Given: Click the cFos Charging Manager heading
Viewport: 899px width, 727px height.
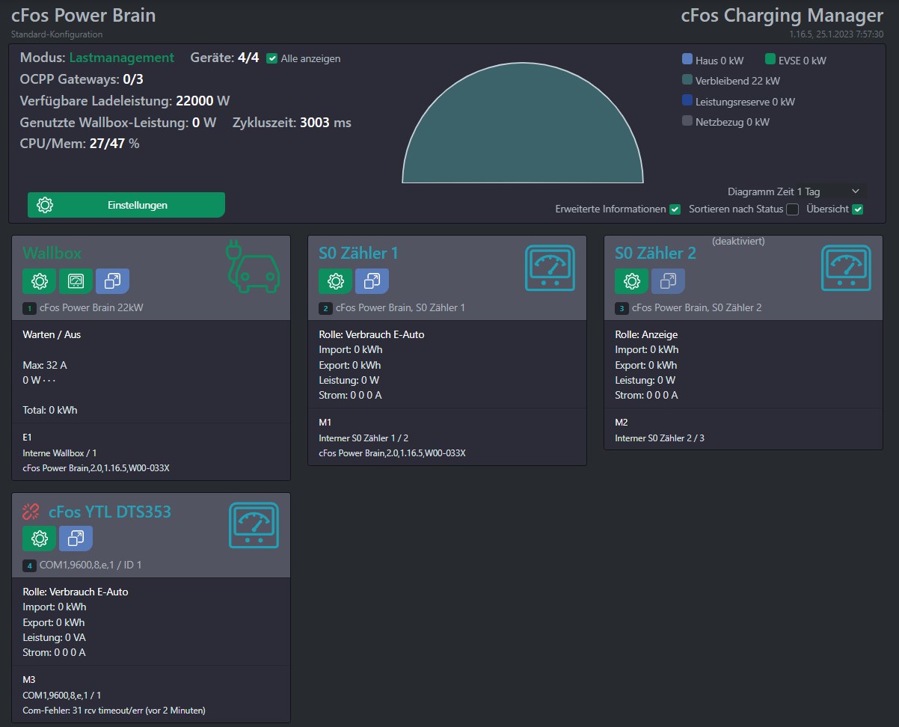Looking at the screenshot, I should 782,16.
